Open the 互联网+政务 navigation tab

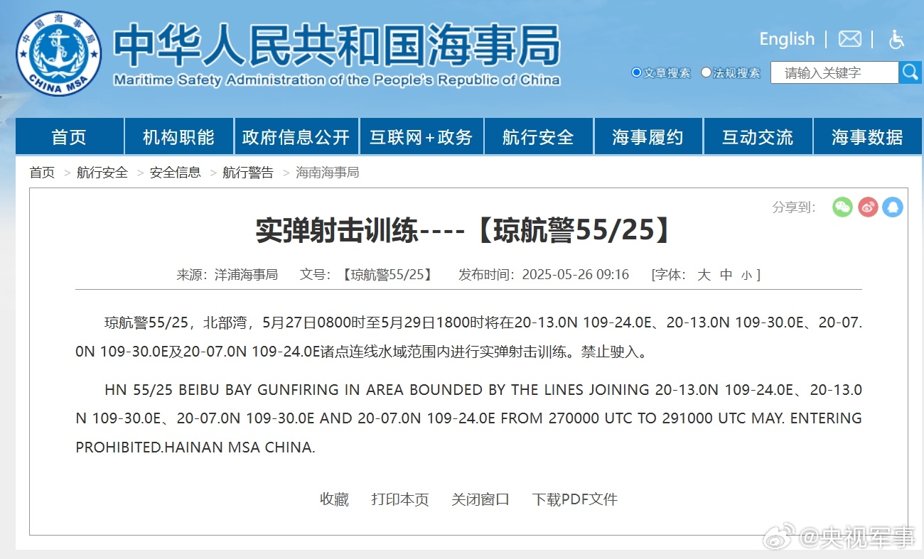(x=421, y=136)
